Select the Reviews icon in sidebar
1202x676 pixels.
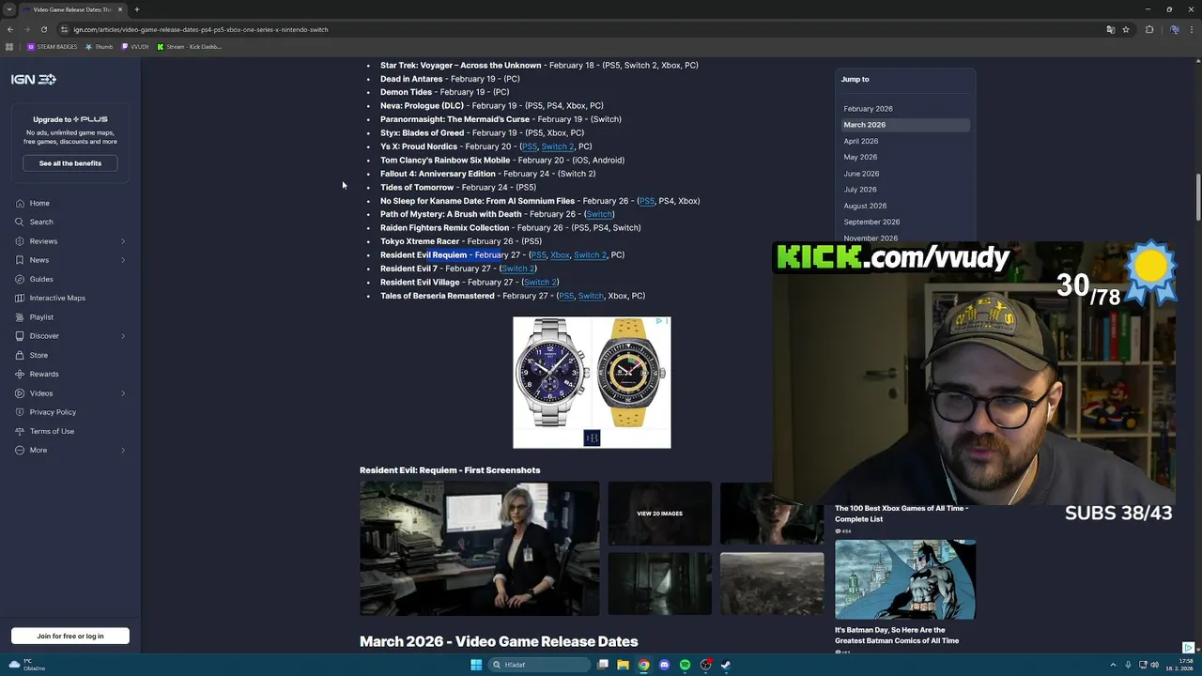[x=20, y=241]
